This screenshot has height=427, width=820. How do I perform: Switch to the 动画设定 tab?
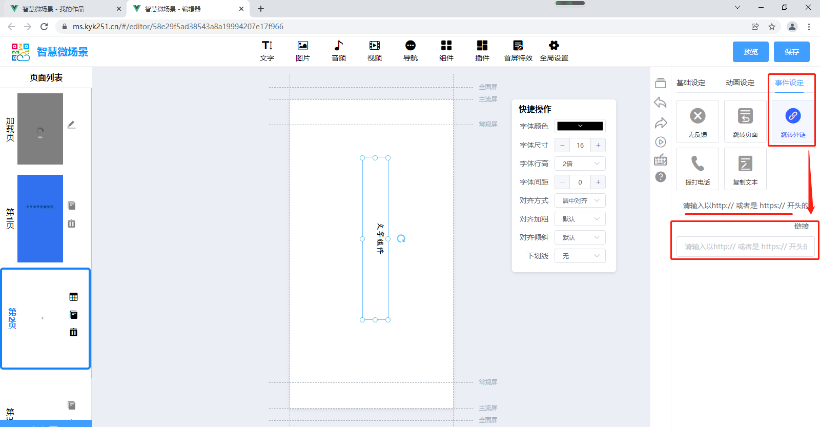coord(740,83)
